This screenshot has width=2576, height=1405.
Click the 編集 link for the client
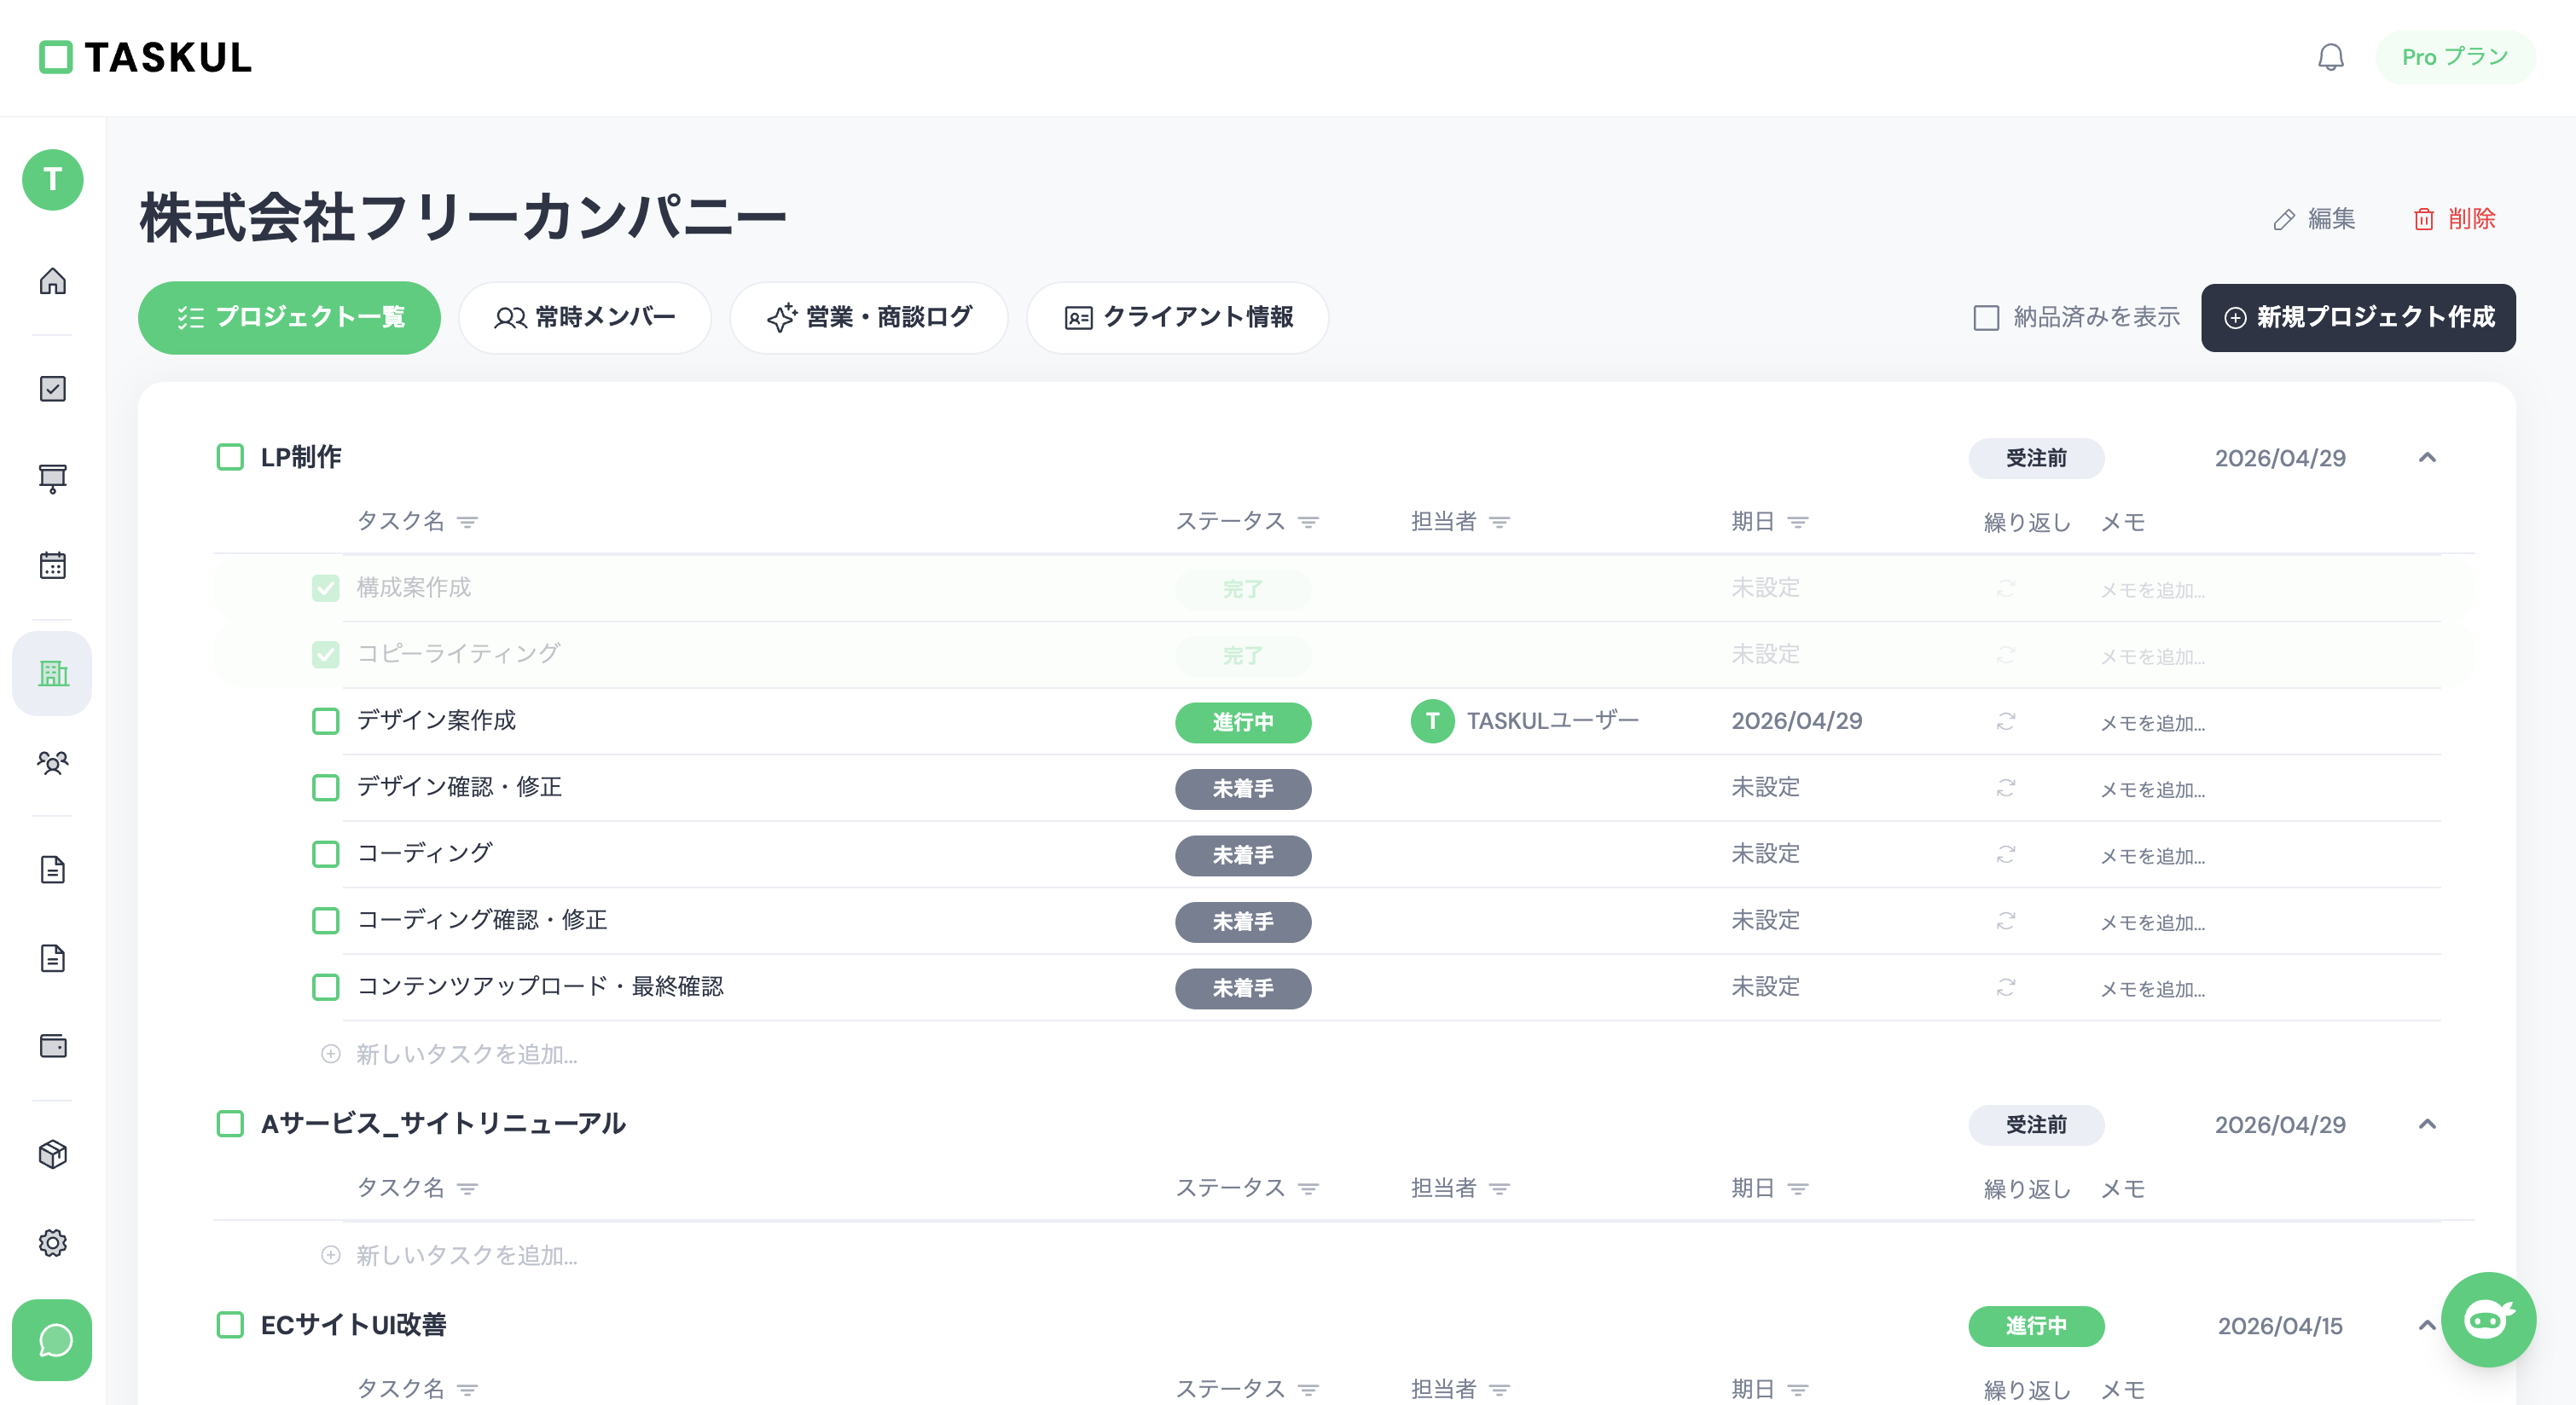[x=2315, y=219]
